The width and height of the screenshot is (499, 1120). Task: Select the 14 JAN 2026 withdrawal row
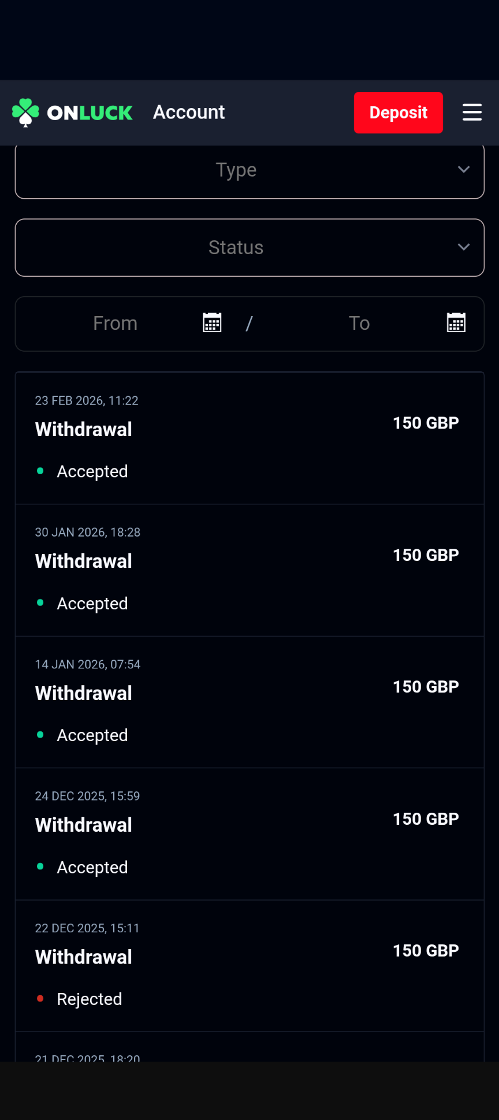[249, 702]
